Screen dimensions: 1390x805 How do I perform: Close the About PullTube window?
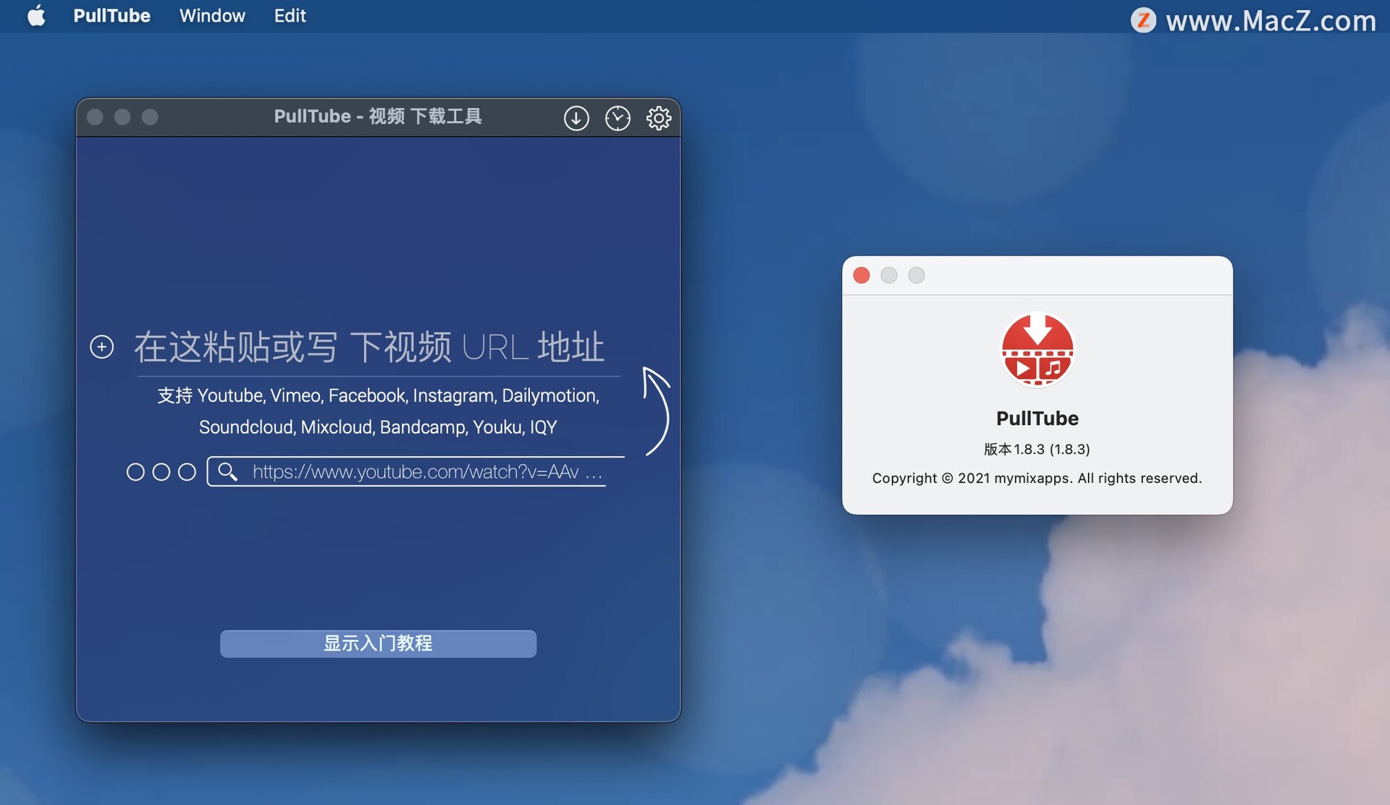[x=862, y=275]
